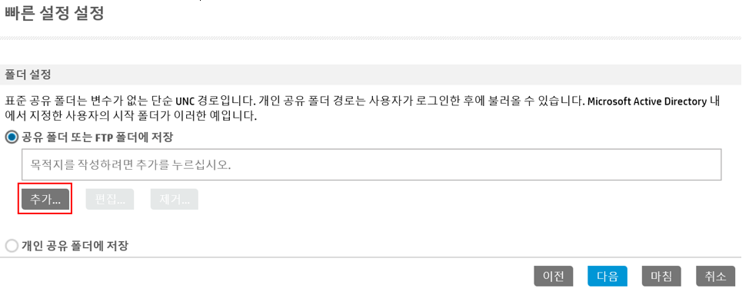Go back with the 이전 button
Viewport: 749px width, 298px height.
[554, 276]
